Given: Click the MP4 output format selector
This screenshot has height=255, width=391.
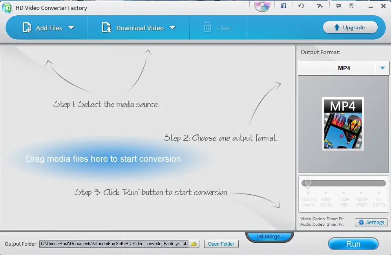Looking at the screenshot, I should pos(343,68).
